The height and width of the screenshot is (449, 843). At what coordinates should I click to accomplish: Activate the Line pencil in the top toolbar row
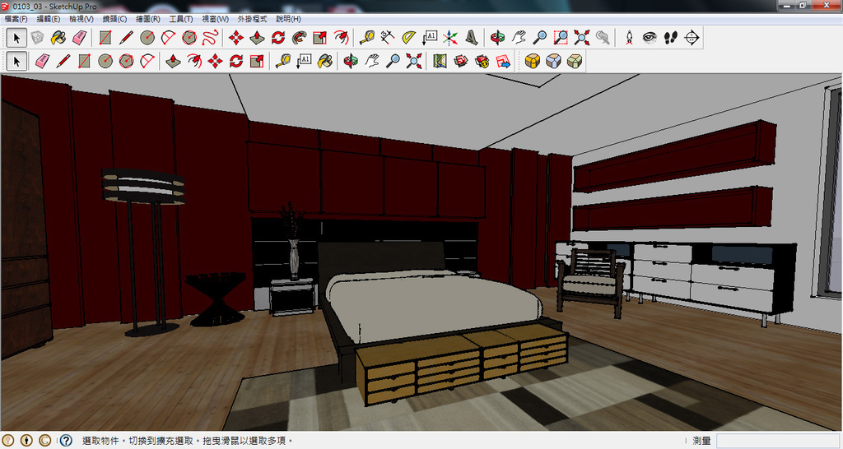click(126, 38)
